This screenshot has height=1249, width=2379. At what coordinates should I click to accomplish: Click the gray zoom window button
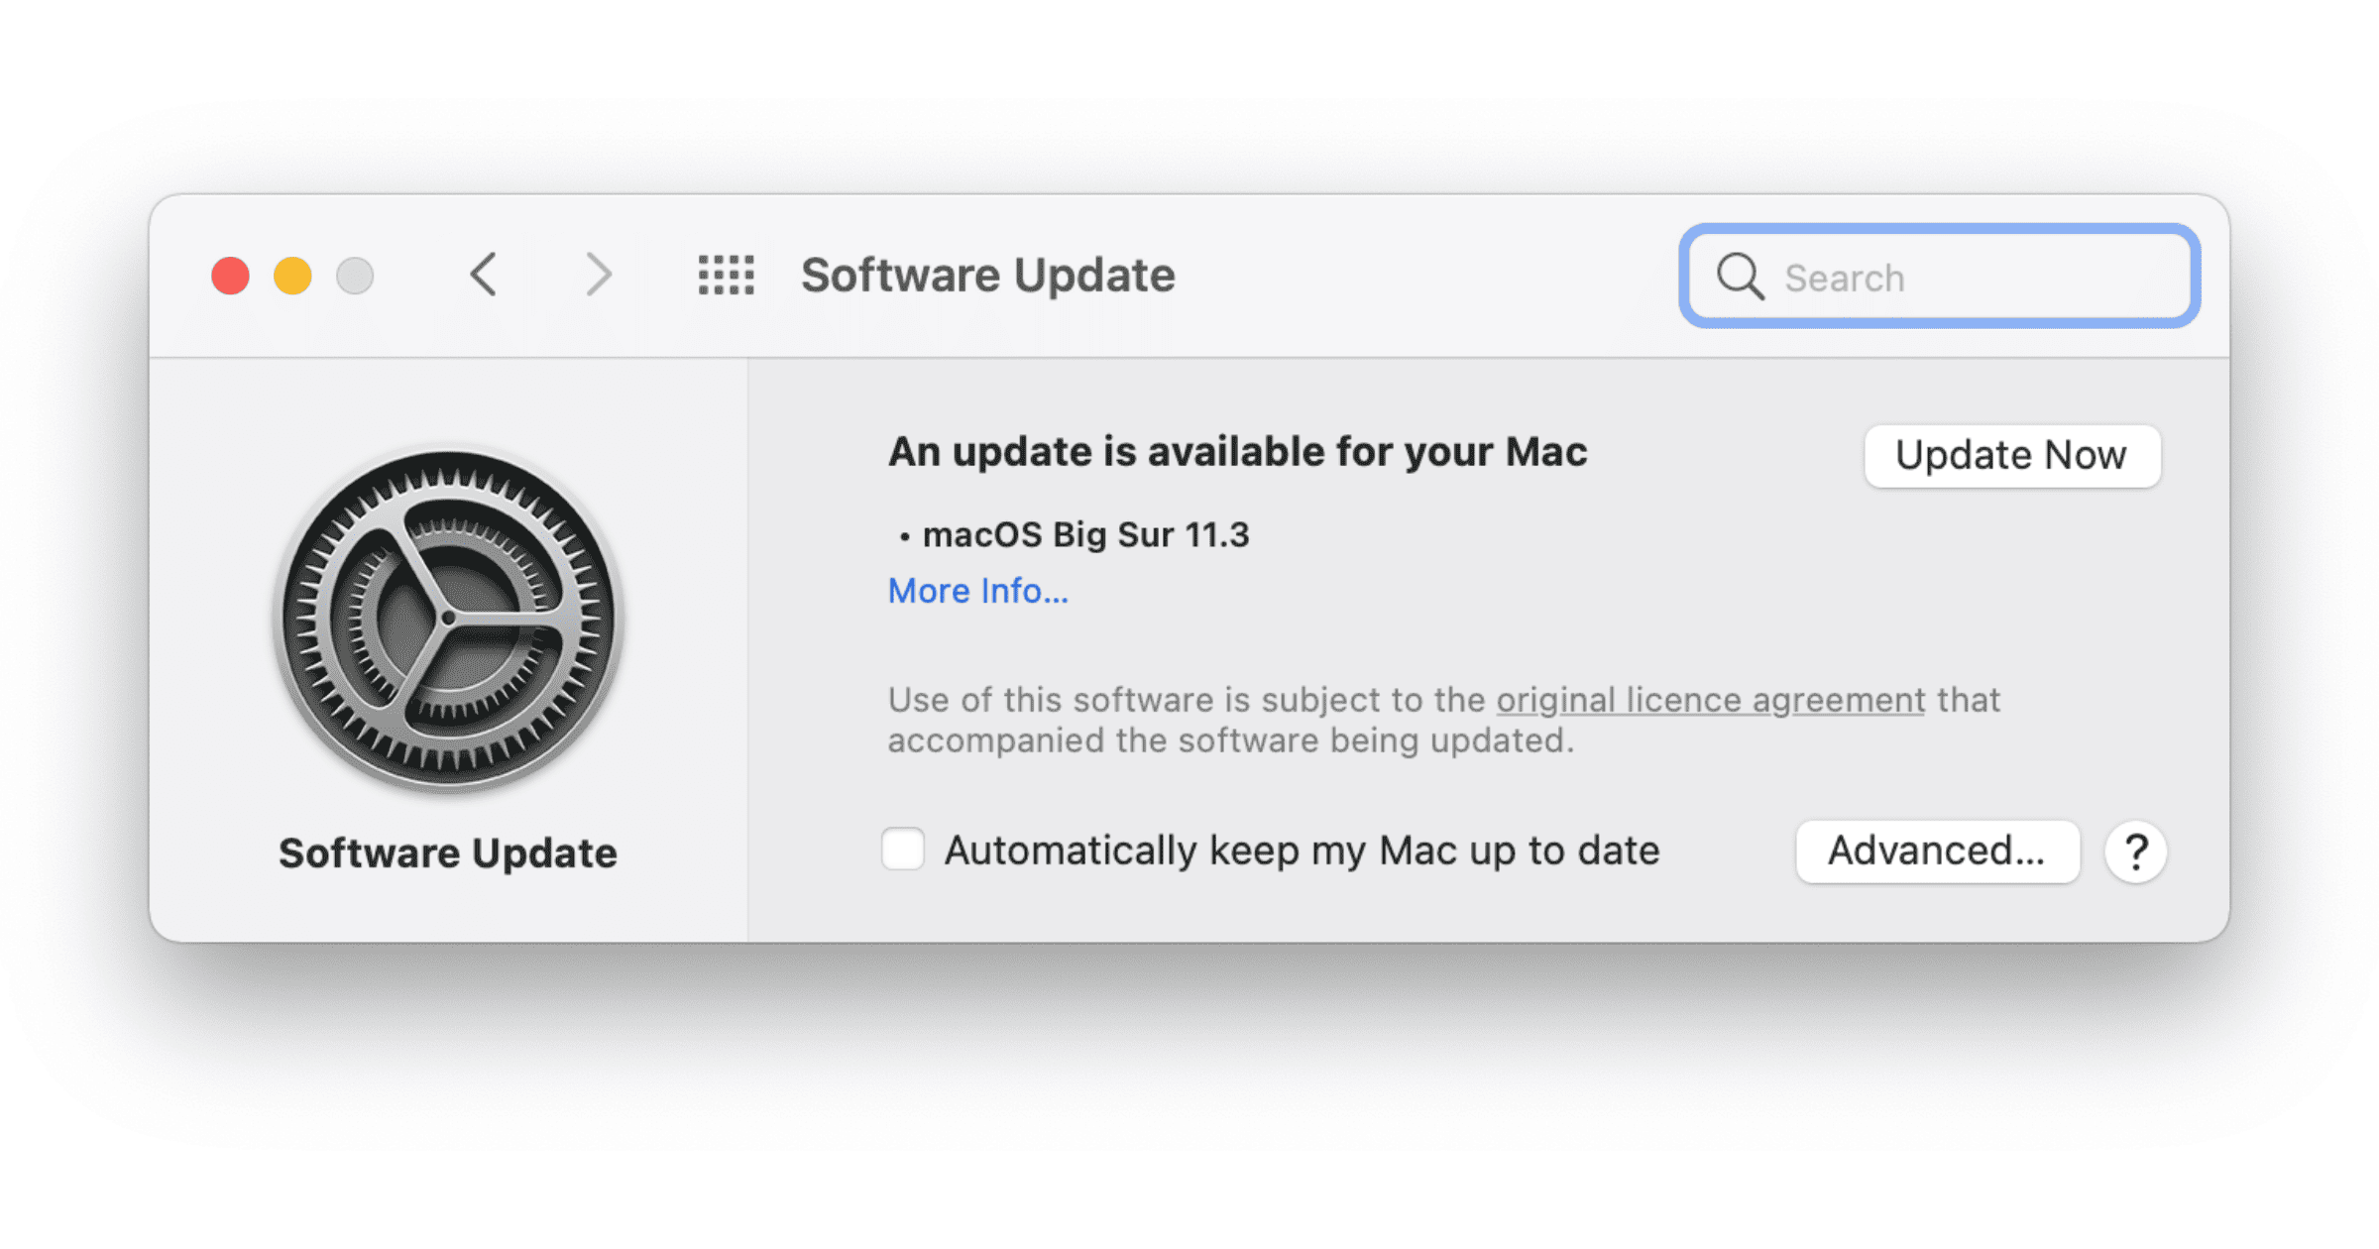tap(355, 276)
